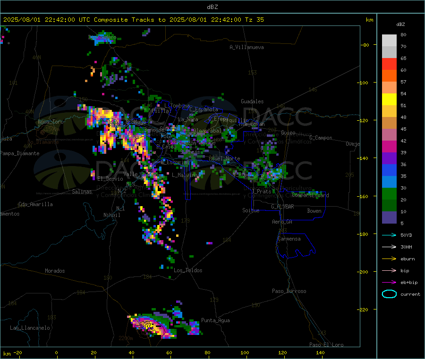425x359 pixels.
Task: Click the 'Tz 35' threshold text
Action: coord(255,20)
